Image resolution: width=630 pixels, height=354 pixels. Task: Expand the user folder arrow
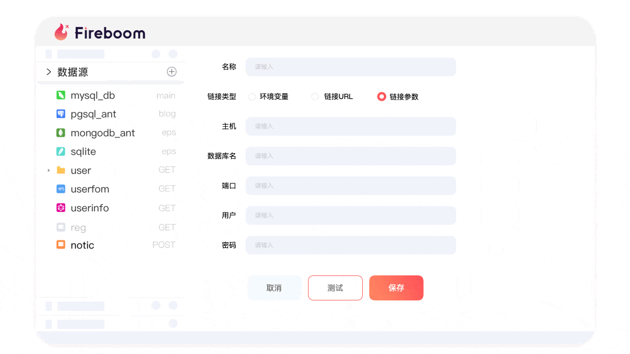click(x=48, y=171)
